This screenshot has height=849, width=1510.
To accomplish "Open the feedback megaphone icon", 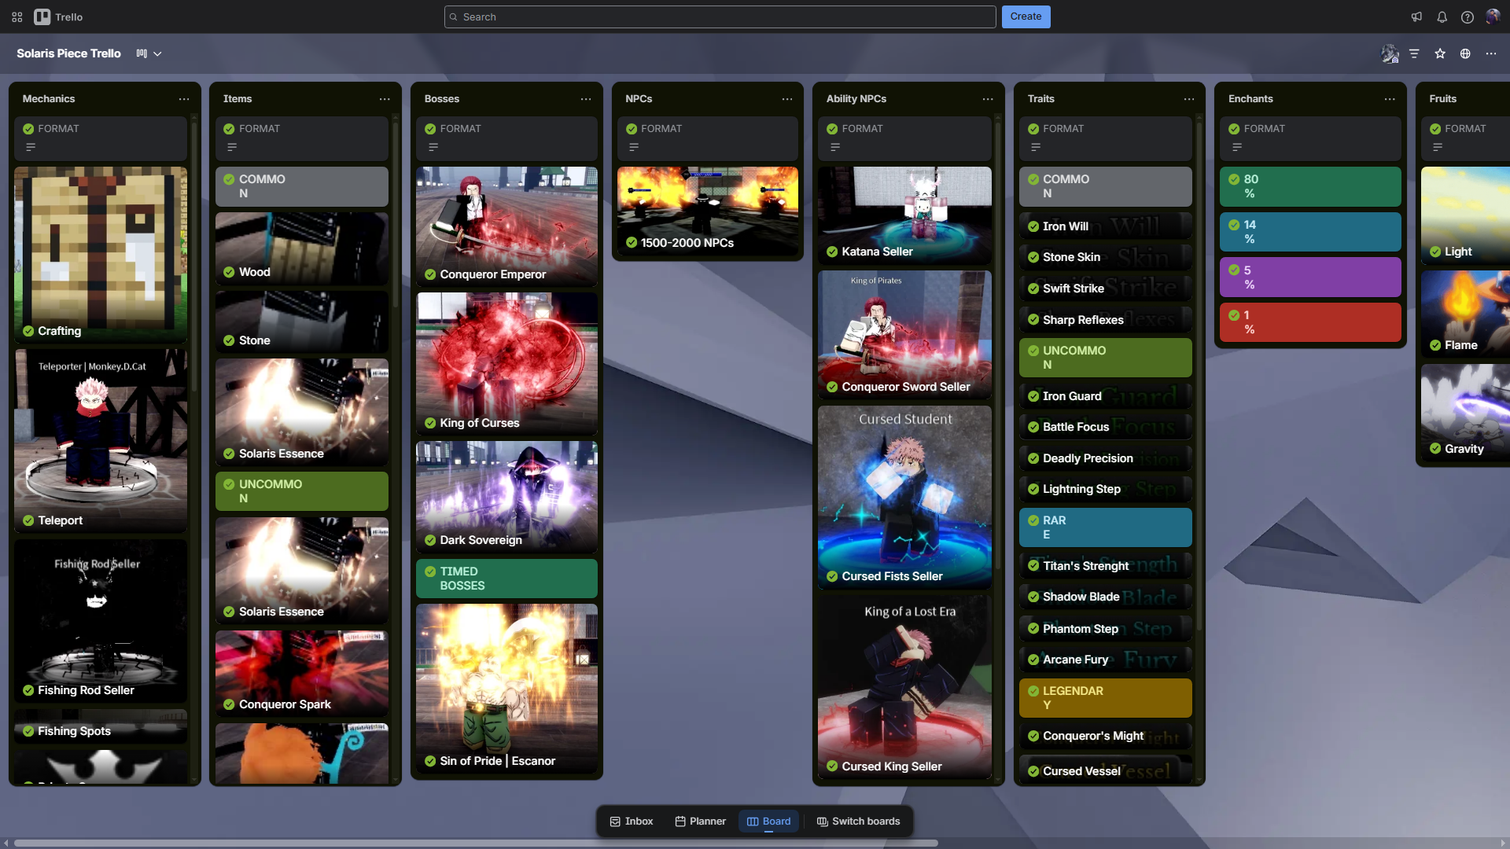I will [1416, 17].
